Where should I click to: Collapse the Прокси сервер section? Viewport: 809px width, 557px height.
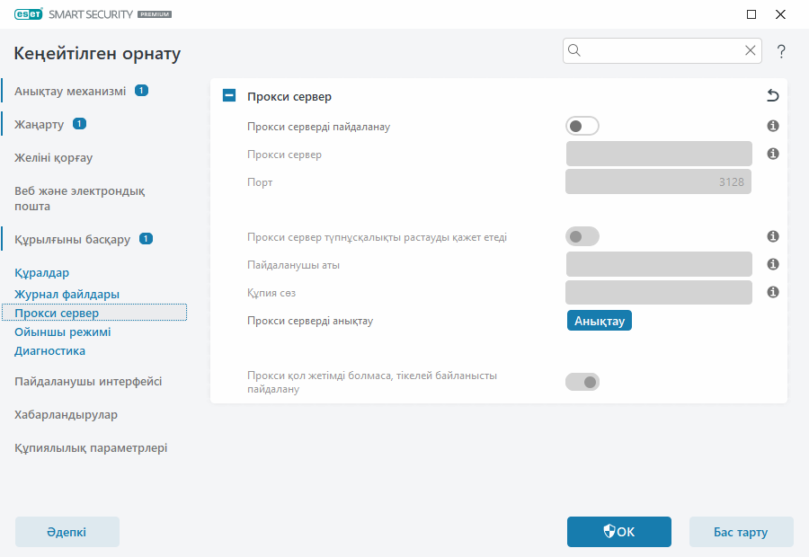228,95
